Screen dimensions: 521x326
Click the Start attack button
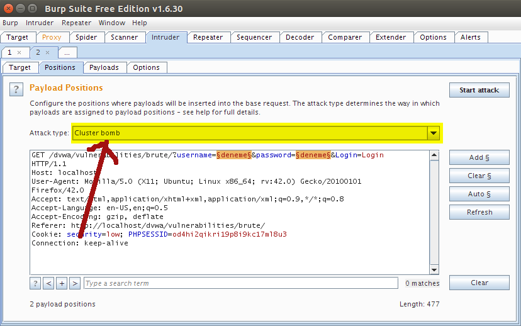pyautogui.click(x=479, y=90)
